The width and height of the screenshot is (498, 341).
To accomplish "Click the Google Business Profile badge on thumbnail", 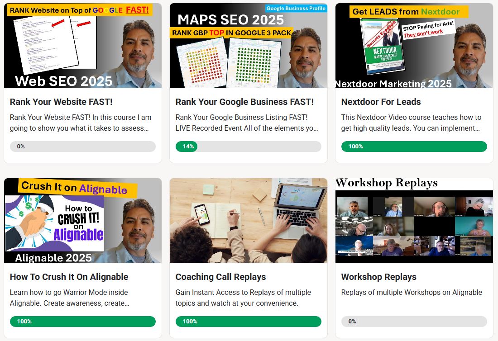I will tap(296, 8).
